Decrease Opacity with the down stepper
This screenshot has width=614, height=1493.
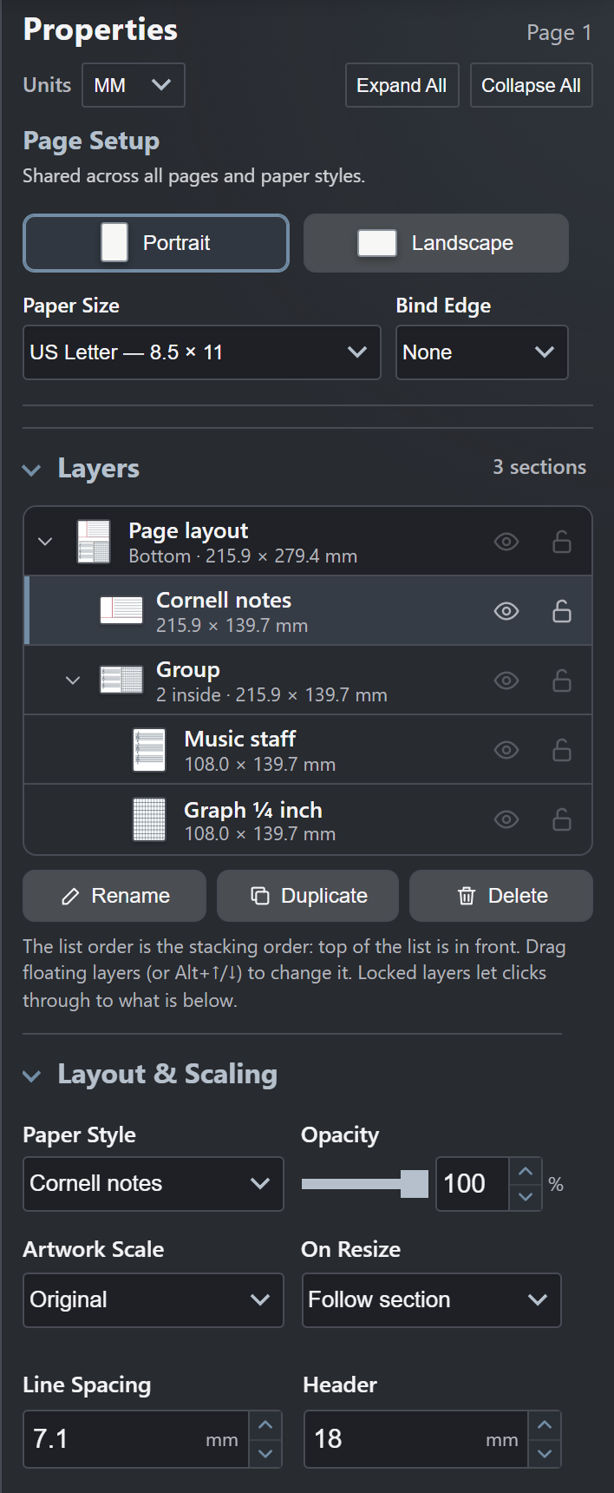point(526,1196)
